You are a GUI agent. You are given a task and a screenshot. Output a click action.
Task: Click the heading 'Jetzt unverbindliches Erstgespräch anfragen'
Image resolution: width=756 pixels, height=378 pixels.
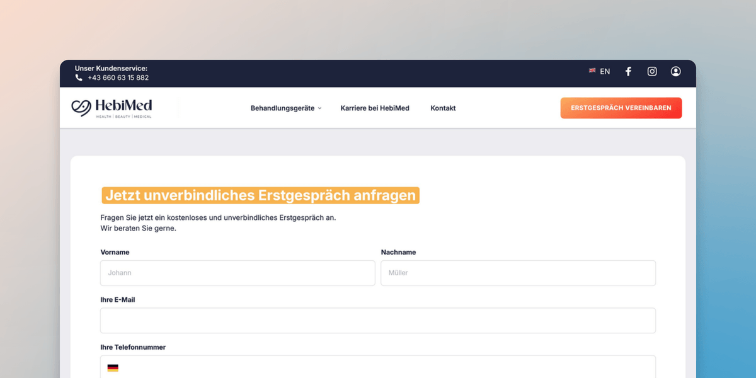tap(261, 195)
